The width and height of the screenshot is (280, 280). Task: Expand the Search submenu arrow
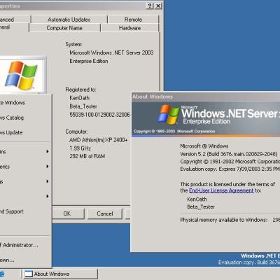coord(48,196)
